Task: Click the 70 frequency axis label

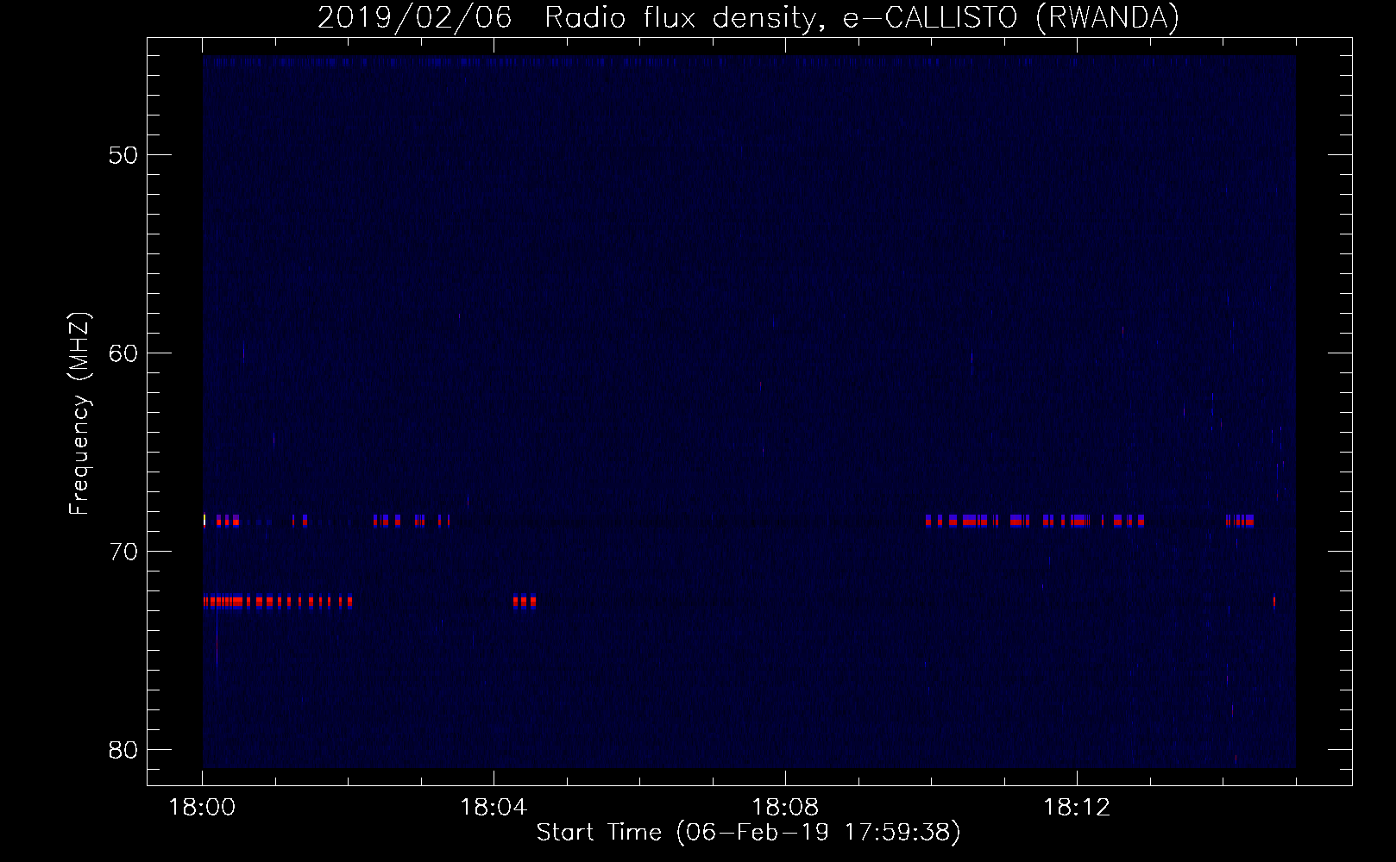Action: 123,552
